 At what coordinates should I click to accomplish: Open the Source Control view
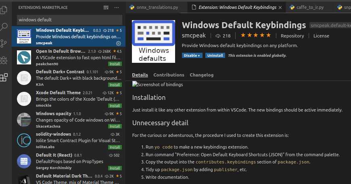pyautogui.click(x=4, y=43)
